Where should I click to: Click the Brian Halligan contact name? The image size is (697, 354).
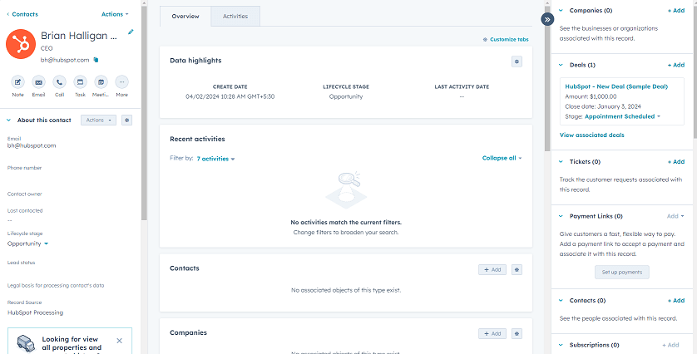click(79, 36)
